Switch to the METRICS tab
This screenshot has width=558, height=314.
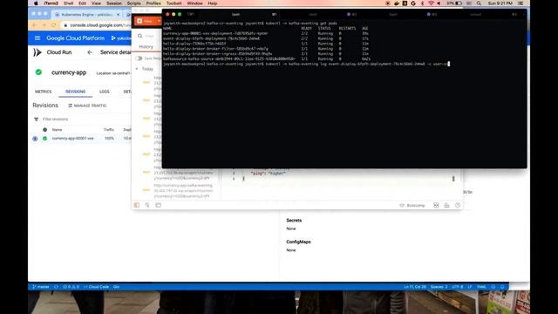point(43,92)
